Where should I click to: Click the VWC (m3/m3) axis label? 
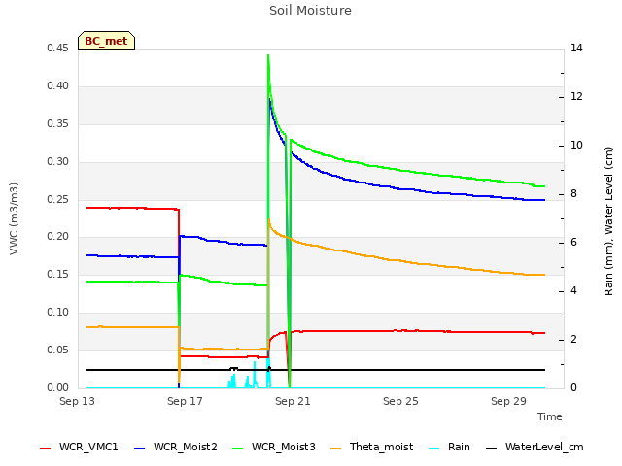(x=14, y=218)
